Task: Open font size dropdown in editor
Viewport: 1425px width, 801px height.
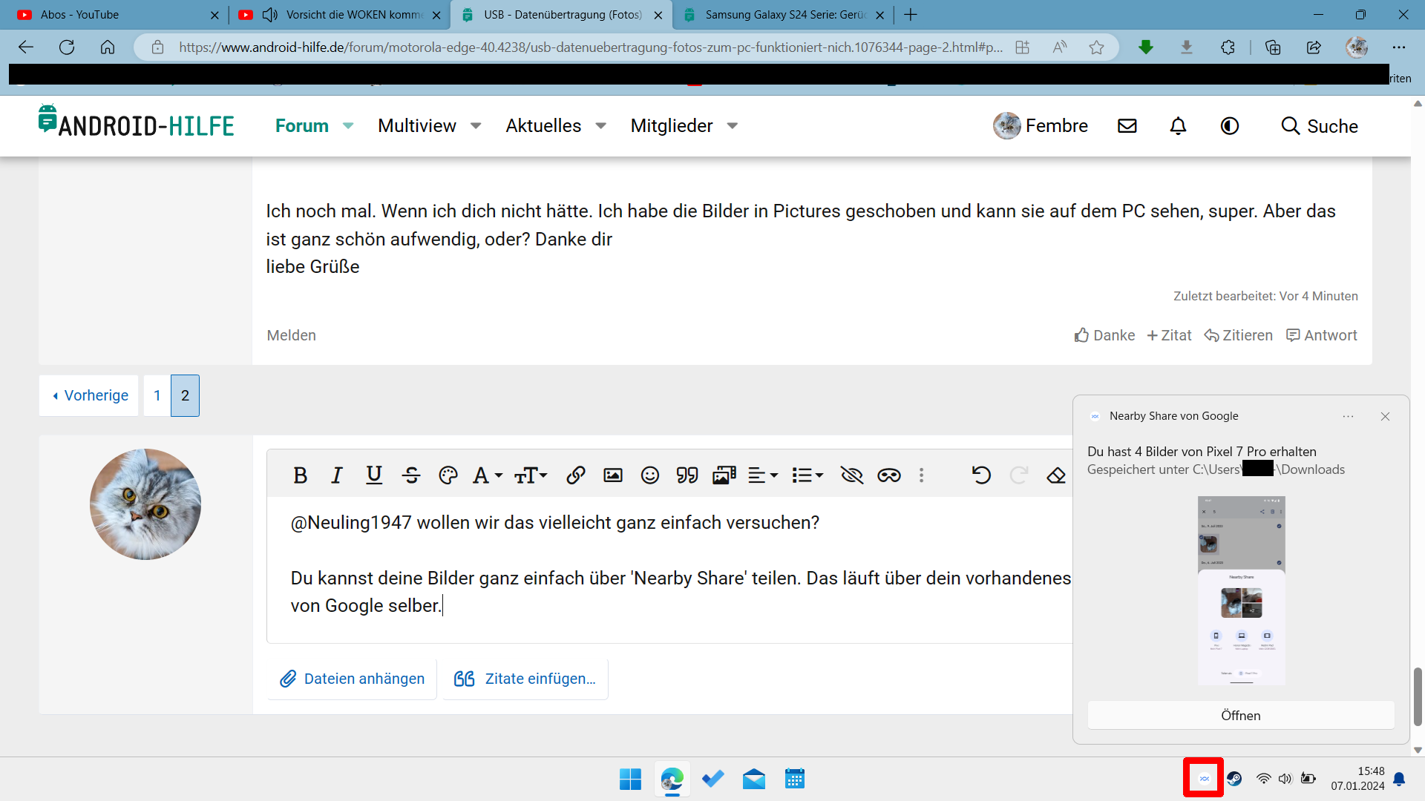Action: [x=531, y=475]
